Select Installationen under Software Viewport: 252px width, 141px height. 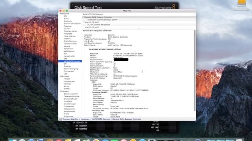69,109
